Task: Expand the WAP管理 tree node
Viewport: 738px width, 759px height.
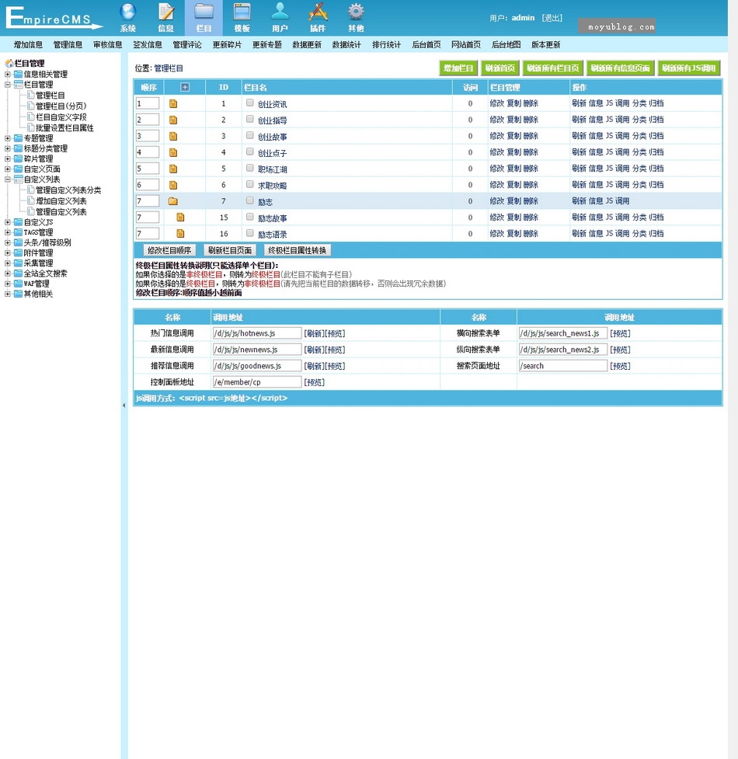Action: [8, 284]
